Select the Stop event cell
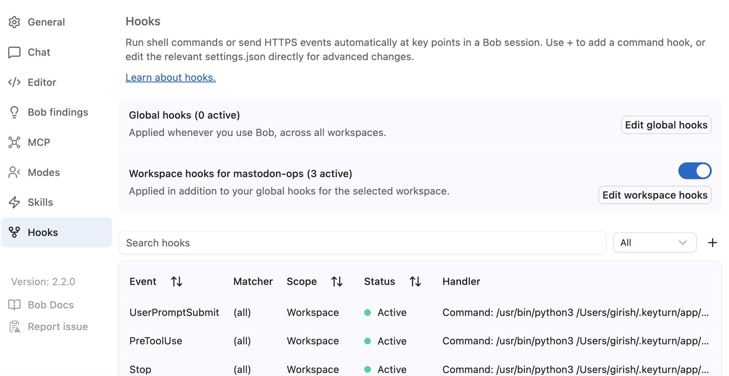Screen dimensions: 729x376 pyautogui.click(x=140, y=370)
